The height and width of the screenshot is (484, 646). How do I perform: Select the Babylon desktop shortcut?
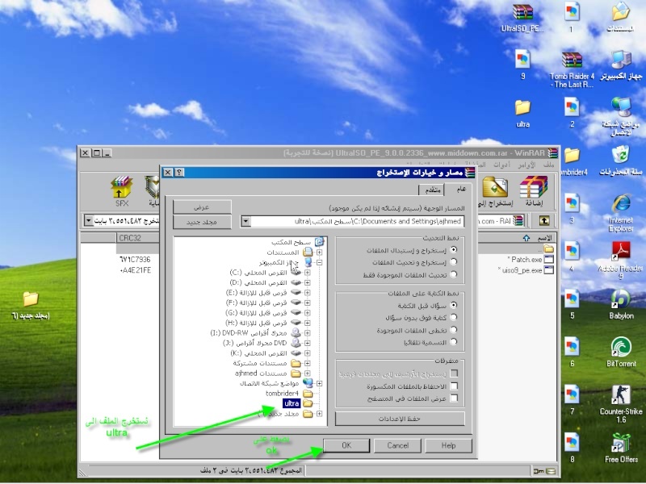pos(621,305)
